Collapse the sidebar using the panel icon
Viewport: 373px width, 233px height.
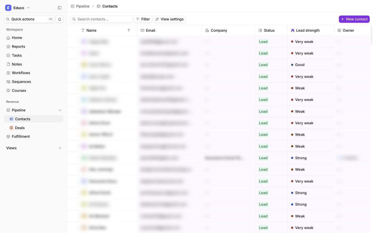pyautogui.click(x=60, y=8)
